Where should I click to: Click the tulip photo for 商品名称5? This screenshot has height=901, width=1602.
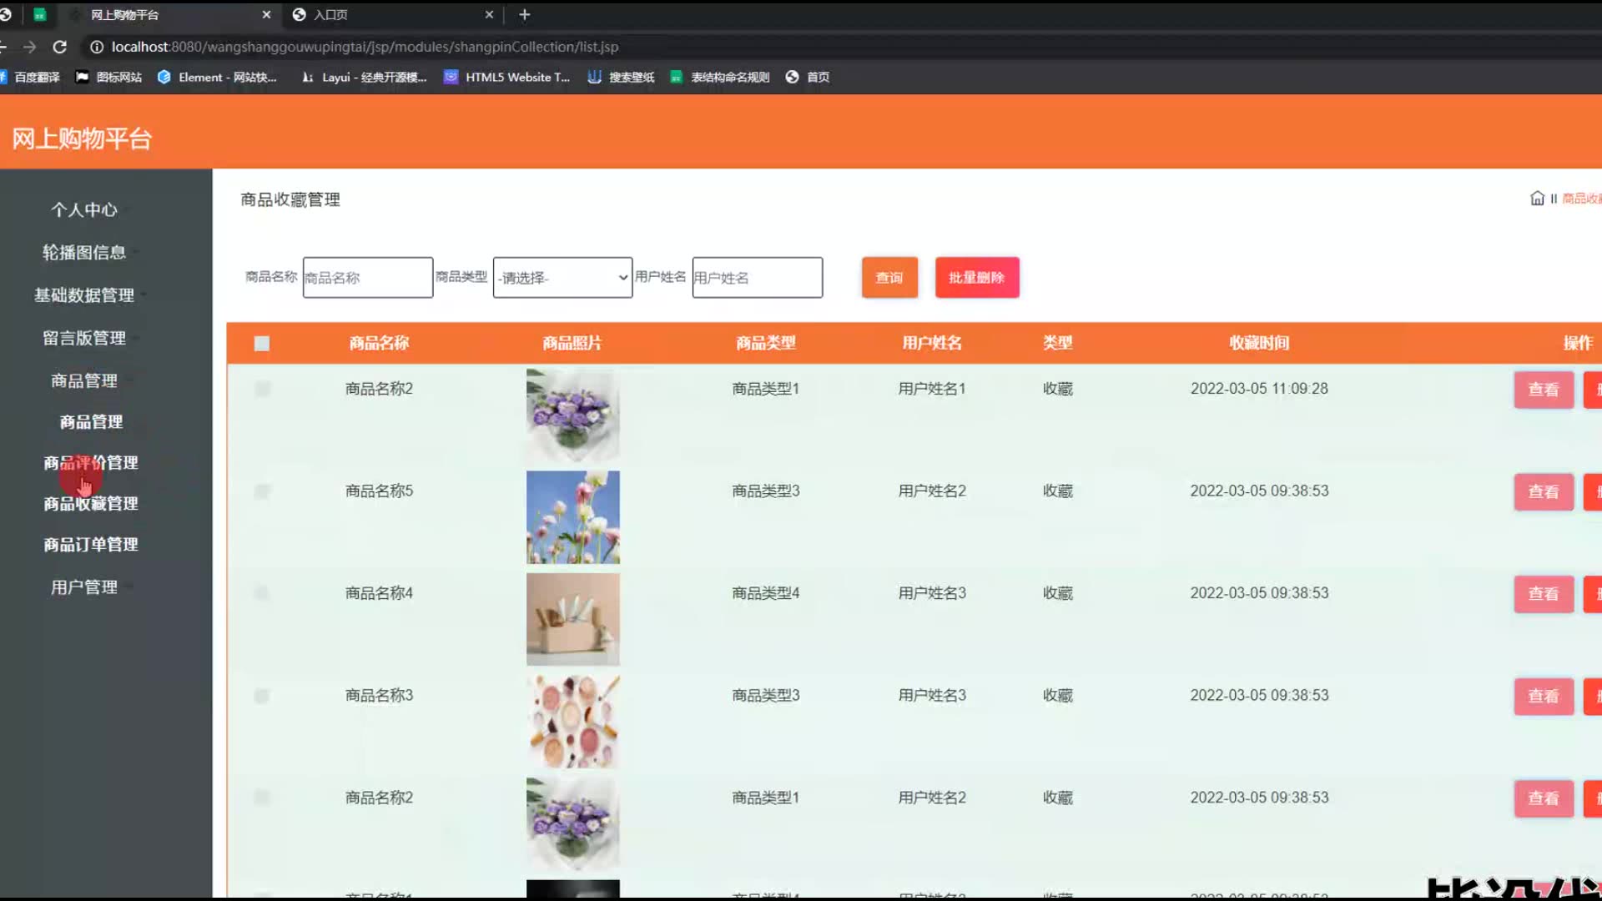573,517
